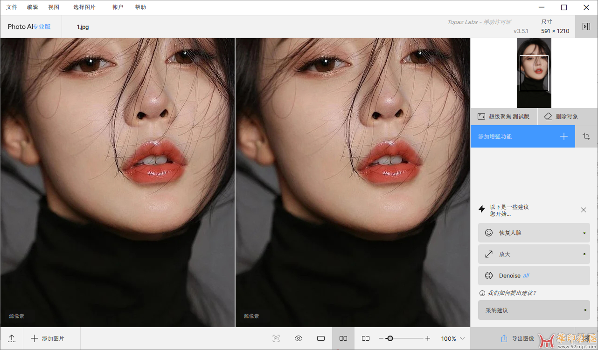This screenshot has width=598, height=350.
Task: Click the crop tool icon
Action: point(586,136)
